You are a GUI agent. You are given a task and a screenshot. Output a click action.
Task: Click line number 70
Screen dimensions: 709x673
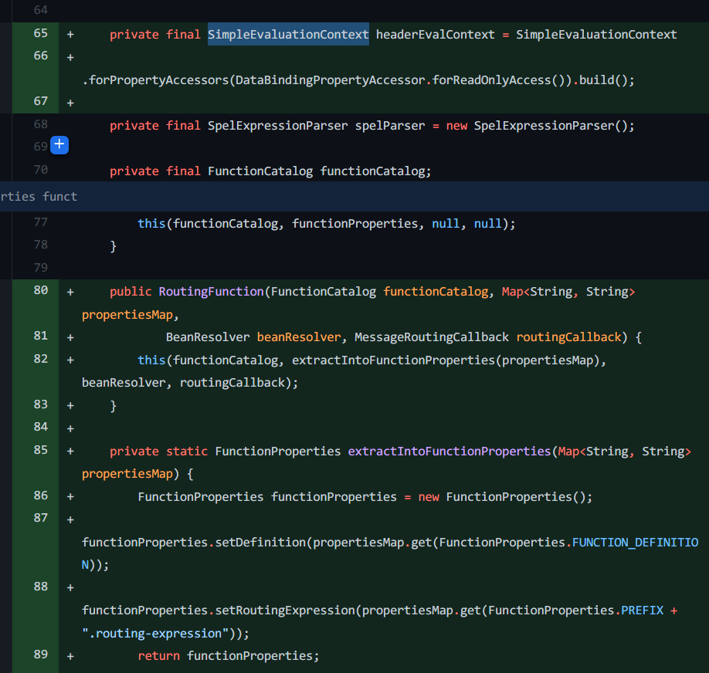[x=41, y=170]
